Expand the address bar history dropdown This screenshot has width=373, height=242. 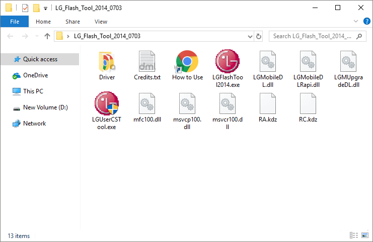click(250, 36)
